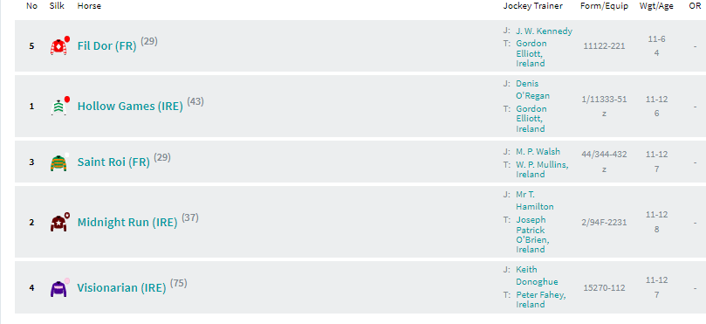Select jockey M. P. Walsh

coord(538,151)
